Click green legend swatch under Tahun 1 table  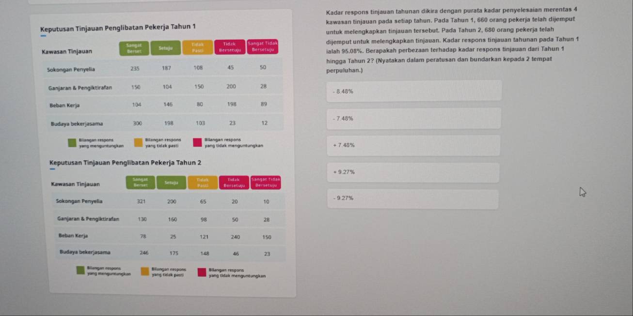pyautogui.click(x=72, y=142)
